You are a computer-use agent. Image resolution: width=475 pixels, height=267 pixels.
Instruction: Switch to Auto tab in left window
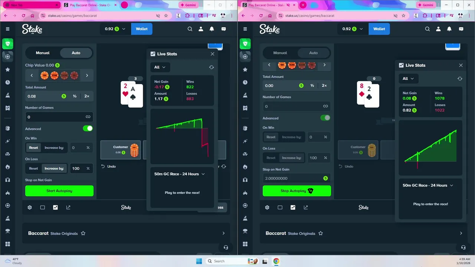pos(76,53)
